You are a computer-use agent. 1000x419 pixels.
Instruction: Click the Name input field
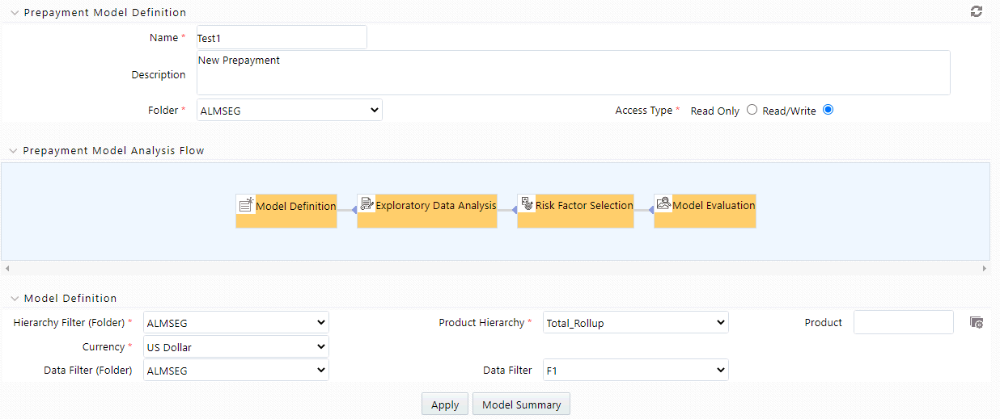(281, 37)
